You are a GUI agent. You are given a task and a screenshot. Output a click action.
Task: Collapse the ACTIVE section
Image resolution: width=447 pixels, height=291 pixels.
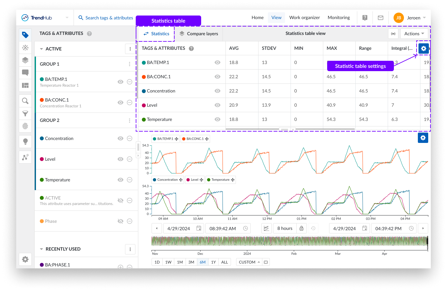click(41, 49)
